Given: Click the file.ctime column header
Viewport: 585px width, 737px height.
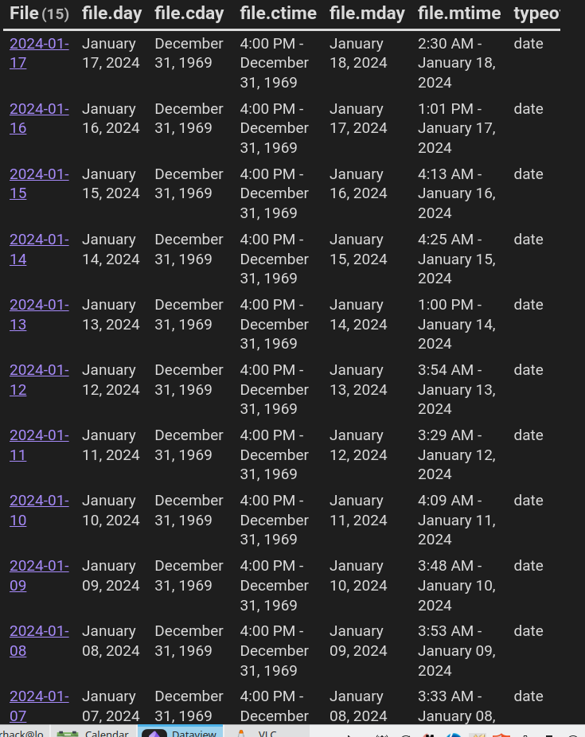Looking at the screenshot, I should (278, 14).
